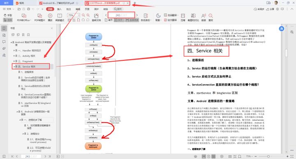Enter reading mode

click(60, 18)
